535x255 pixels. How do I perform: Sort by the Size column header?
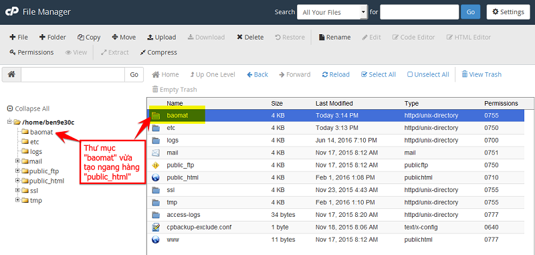point(277,103)
